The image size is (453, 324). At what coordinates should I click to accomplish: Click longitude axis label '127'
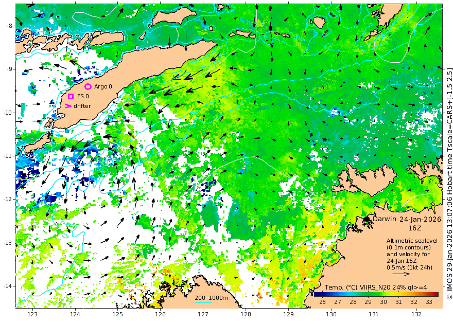pos(203,314)
